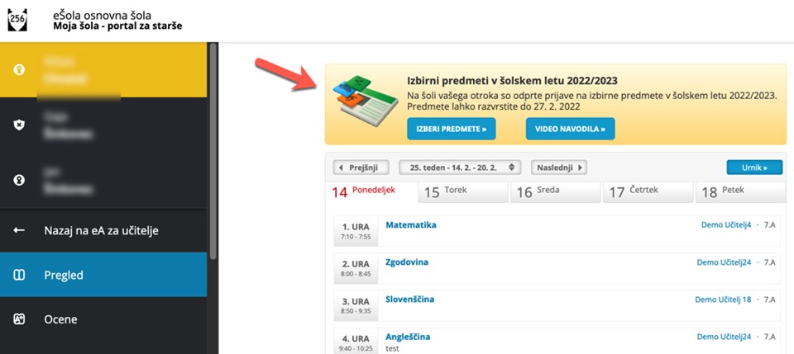
Task: Select the 18 Petek tab
Action: (741, 192)
